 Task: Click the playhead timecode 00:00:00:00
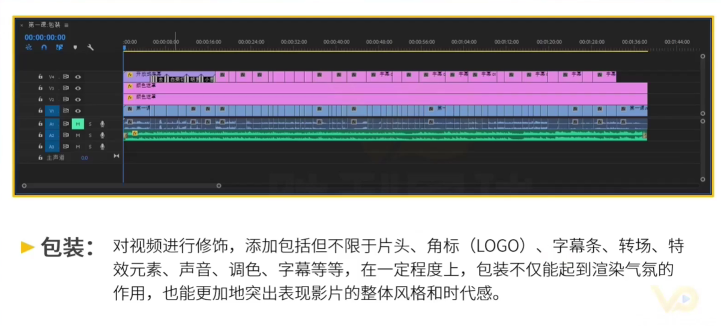tap(45, 37)
